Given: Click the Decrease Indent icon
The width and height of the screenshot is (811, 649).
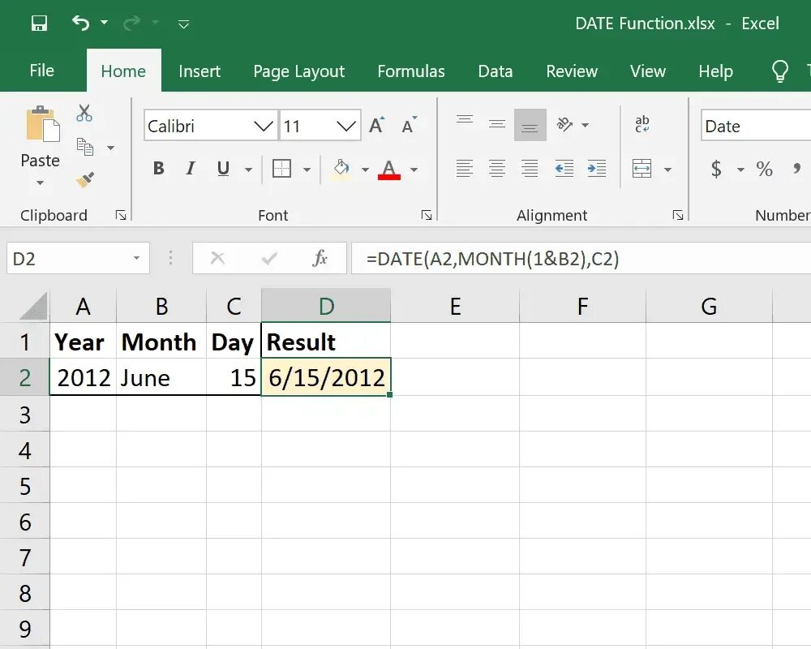Looking at the screenshot, I should [x=564, y=169].
